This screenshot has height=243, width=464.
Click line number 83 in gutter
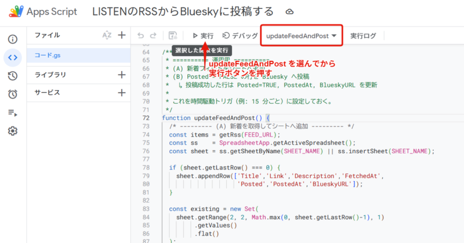click(146, 209)
